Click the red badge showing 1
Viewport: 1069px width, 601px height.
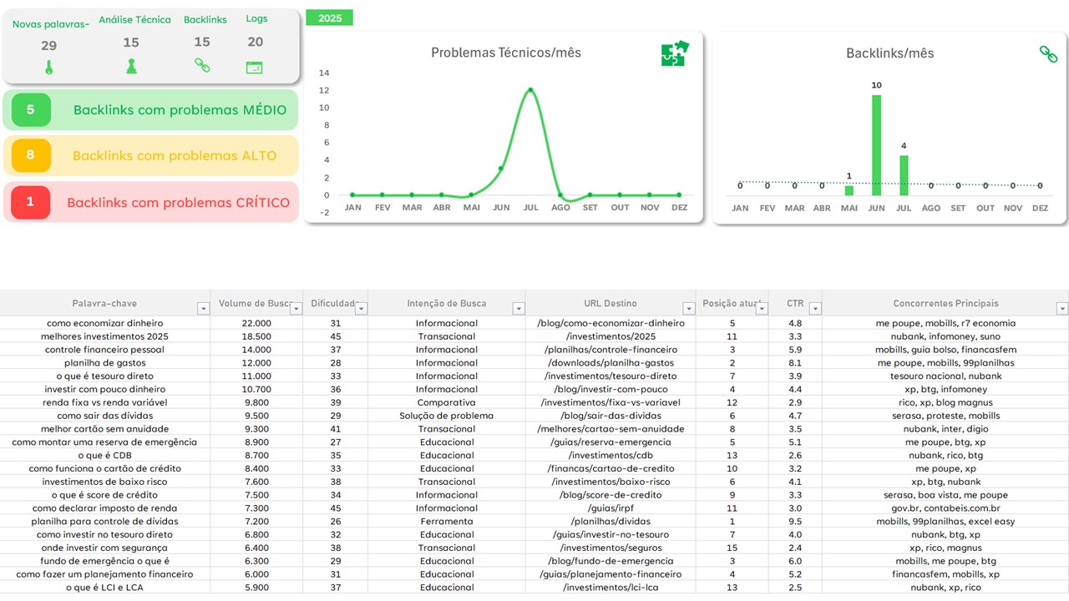click(31, 202)
